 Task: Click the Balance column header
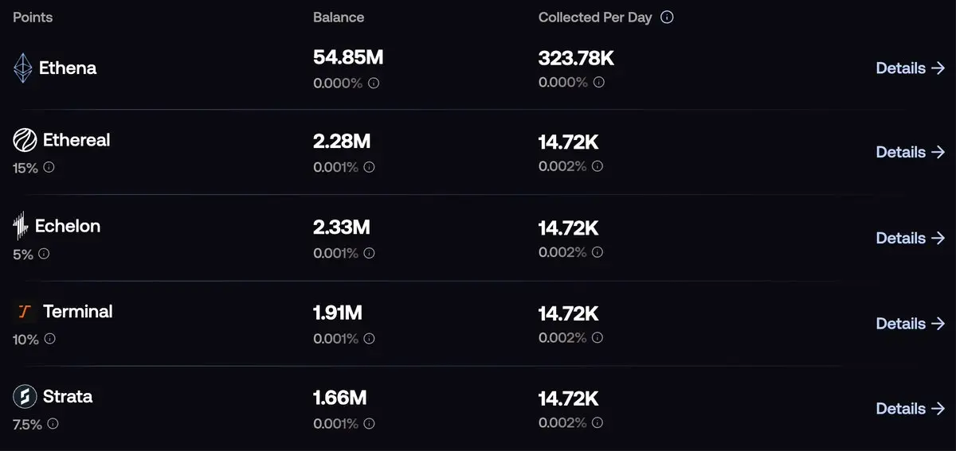[x=339, y=17]
